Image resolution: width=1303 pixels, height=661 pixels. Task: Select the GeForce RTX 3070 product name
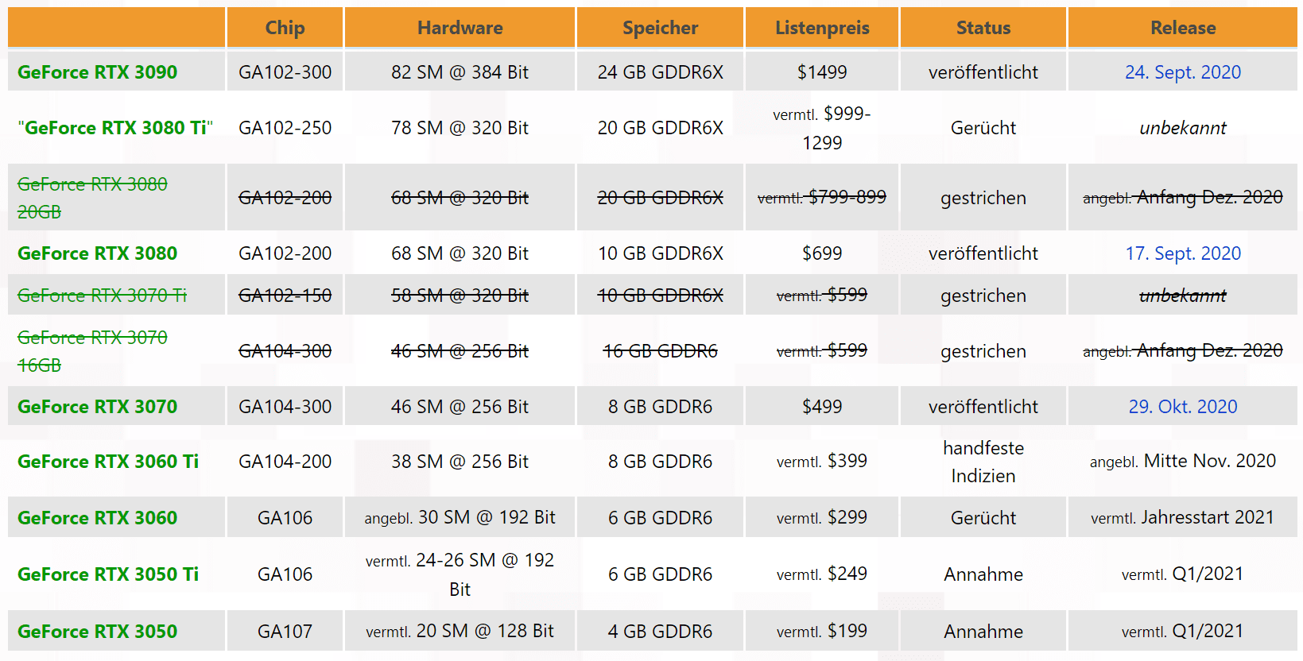tap(97, 407)
